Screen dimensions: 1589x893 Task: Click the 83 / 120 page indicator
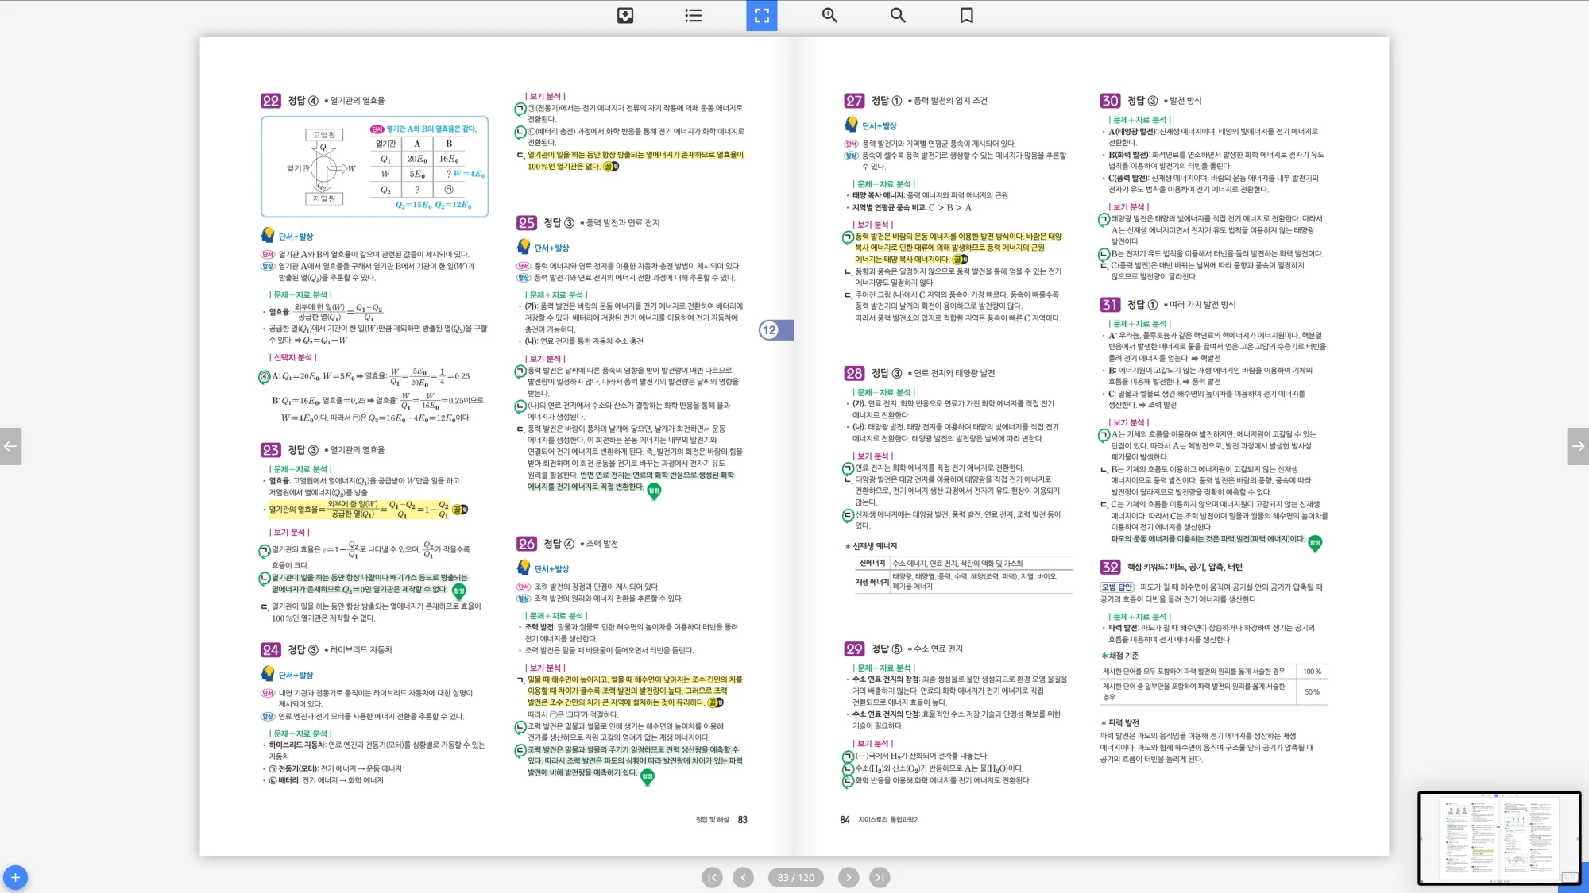[795, 877]
